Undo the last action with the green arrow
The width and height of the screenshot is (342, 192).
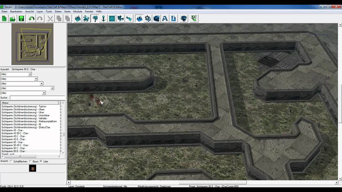click(x=32, y=18)
